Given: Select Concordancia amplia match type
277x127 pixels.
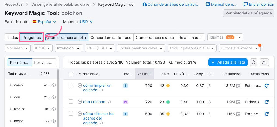Looking at the screenshot, I should (67, 38).
